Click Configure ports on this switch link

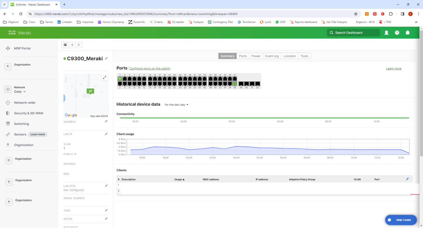[150, 69]
